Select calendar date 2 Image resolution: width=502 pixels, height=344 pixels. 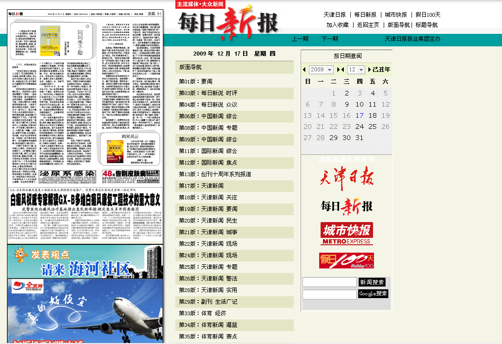coord(347,93)
